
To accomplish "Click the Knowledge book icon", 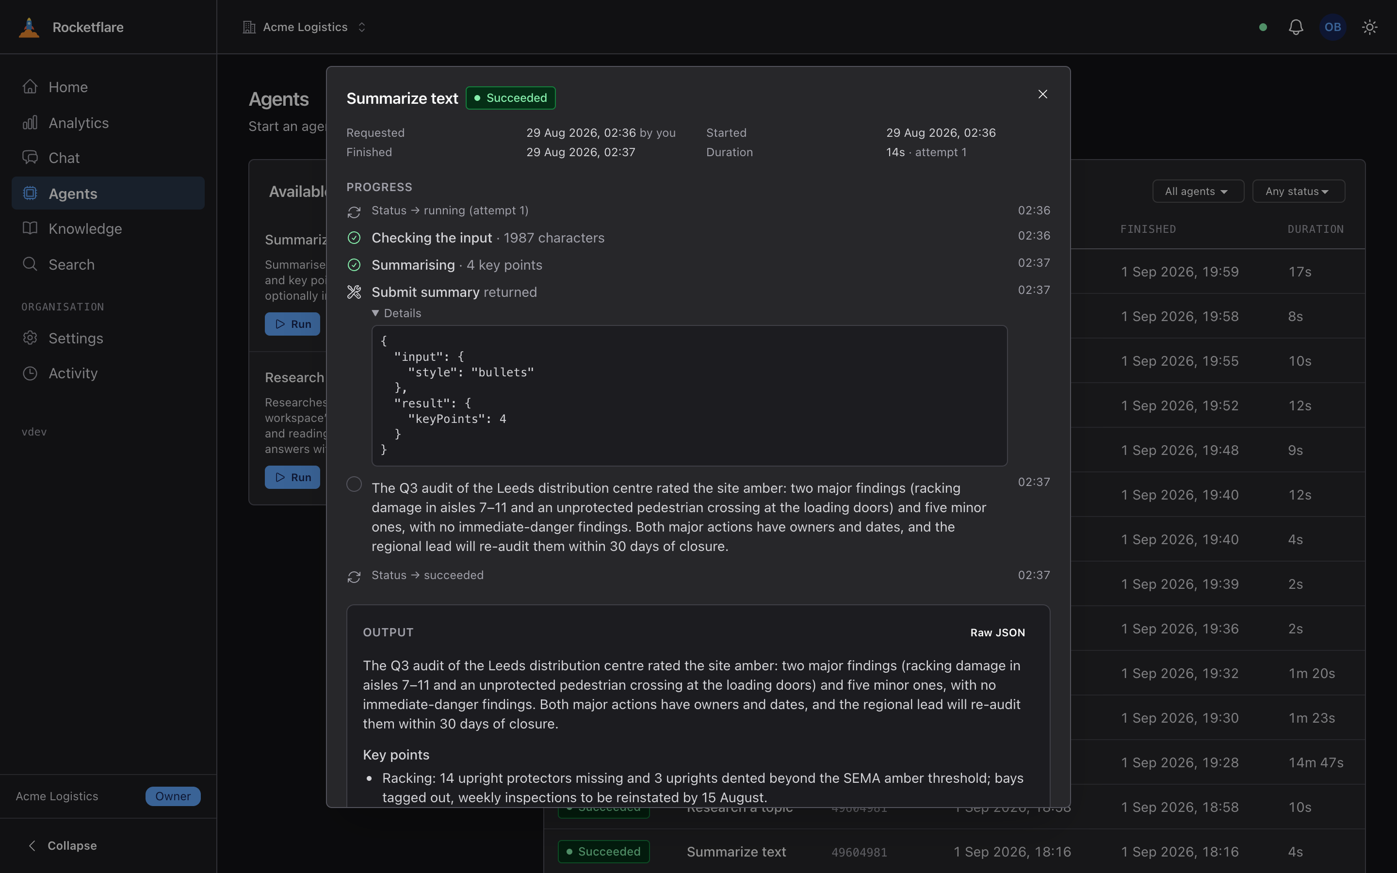I will point(30,228).
